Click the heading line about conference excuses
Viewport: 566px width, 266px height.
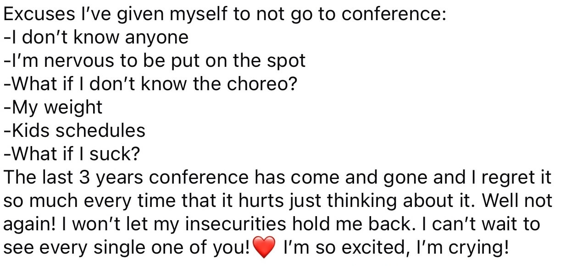pos(225,14)
